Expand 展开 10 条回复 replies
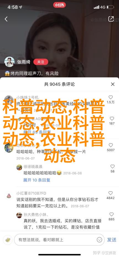The image size is (119, 258). coord(37,180)
